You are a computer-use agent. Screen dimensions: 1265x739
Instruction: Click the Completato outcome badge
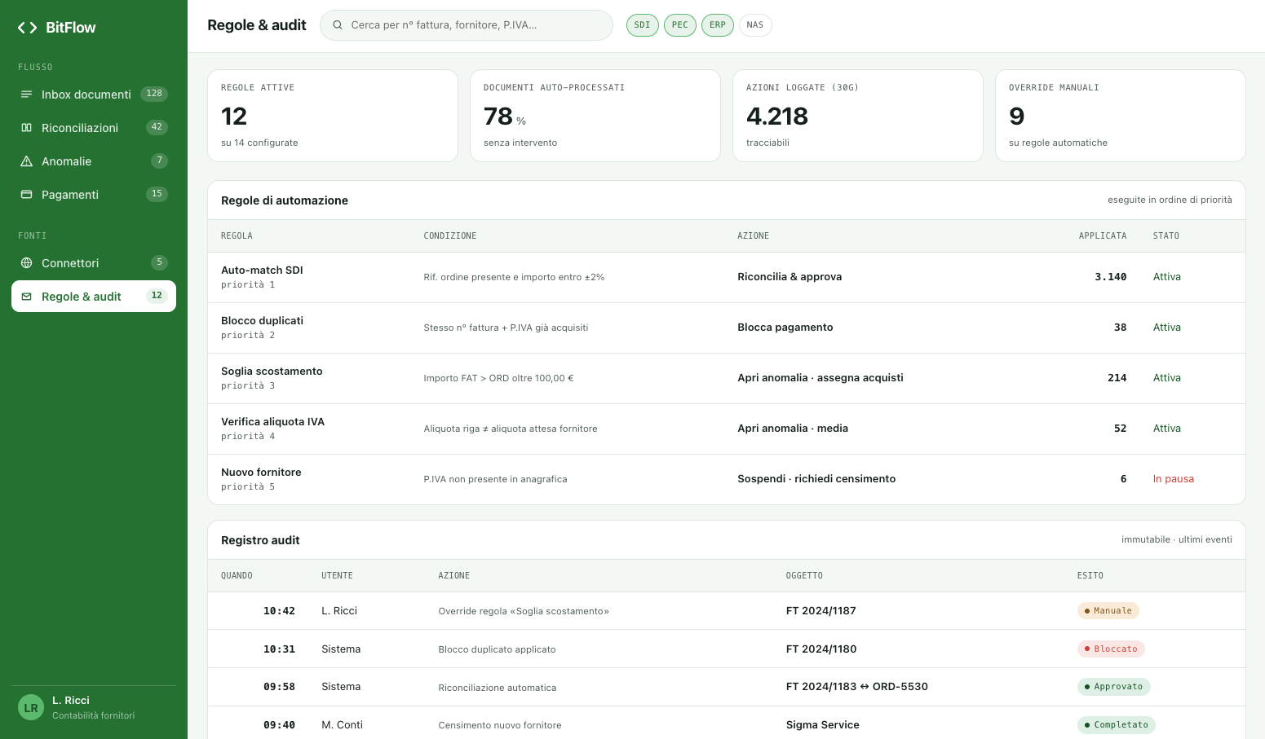[x=1117, y=725]
